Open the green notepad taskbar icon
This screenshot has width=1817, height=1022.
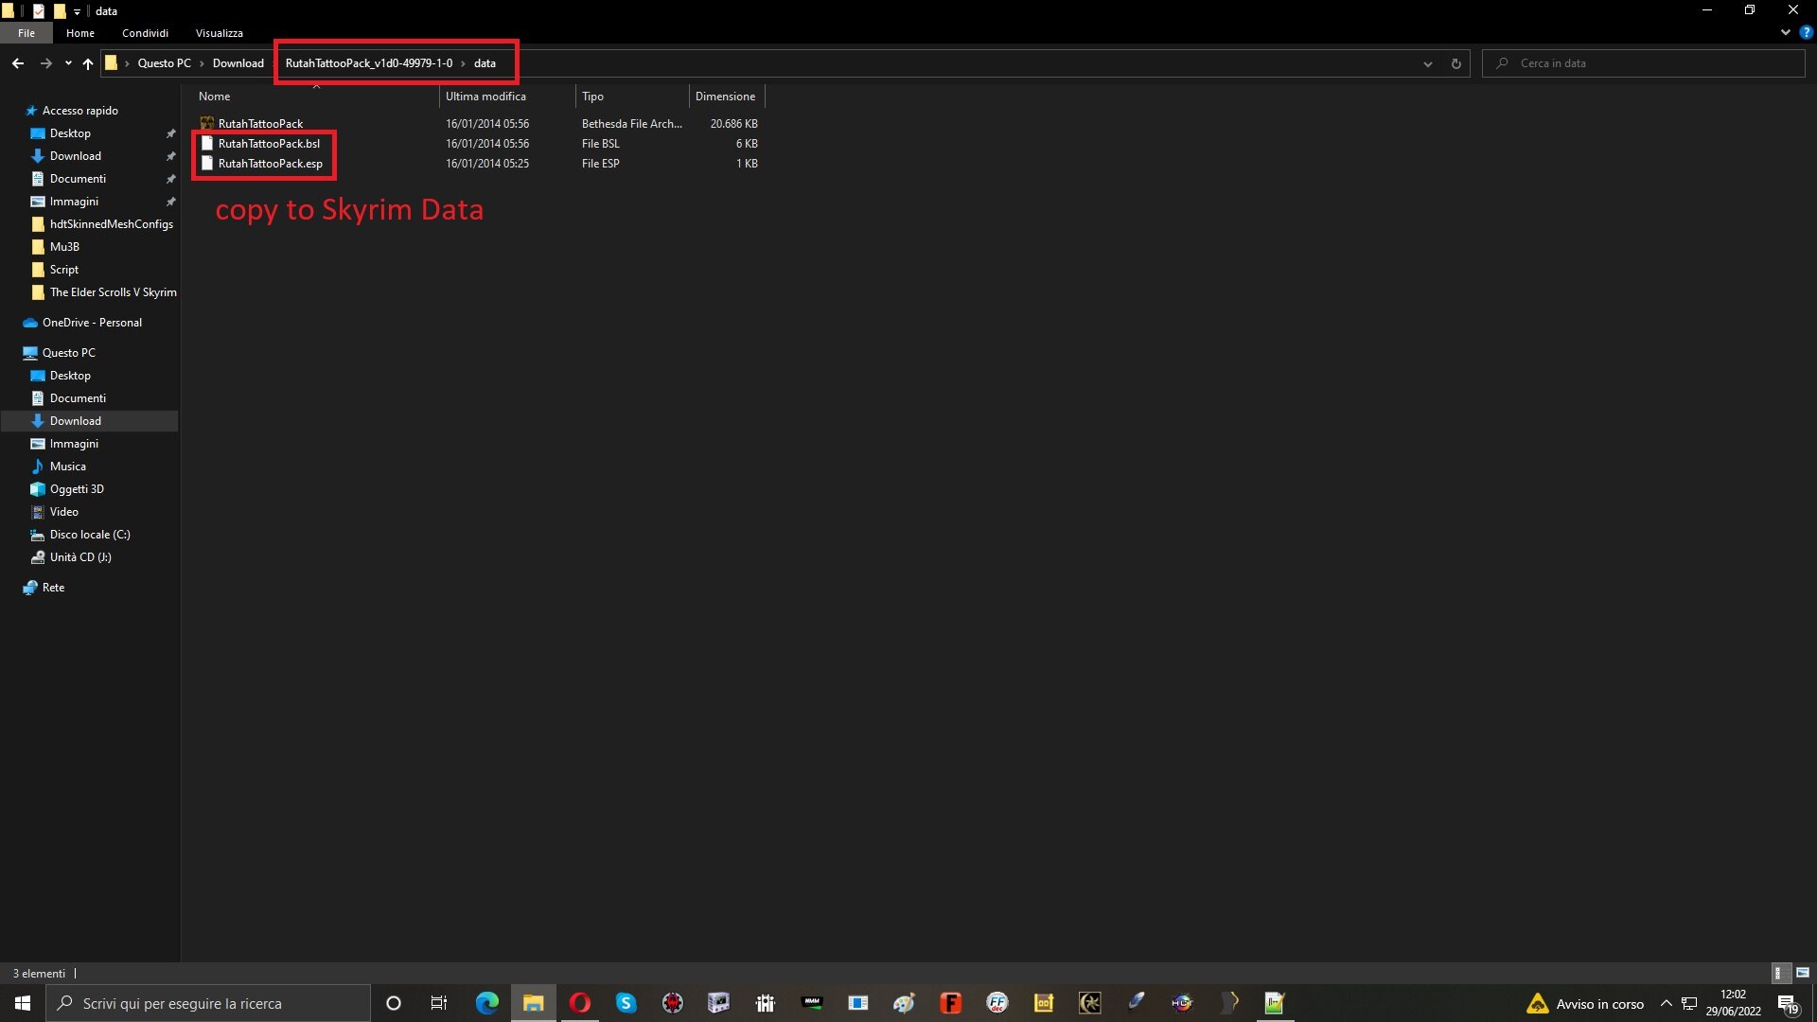[1275, 1003]
